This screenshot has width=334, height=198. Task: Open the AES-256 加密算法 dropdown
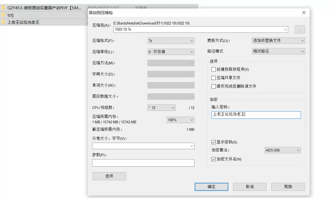pyautogui.click(x=283, y=150)
